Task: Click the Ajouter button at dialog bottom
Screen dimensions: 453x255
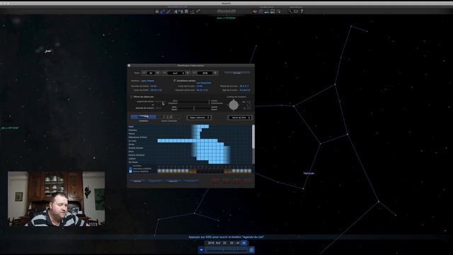Action: [x=137, y=181]
